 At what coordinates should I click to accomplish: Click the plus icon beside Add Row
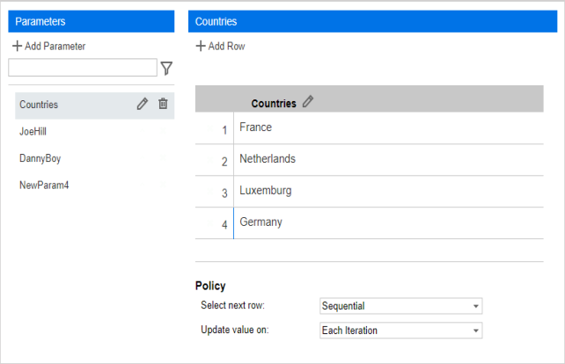[201, 46]
